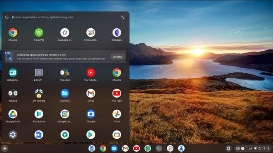Open the 'Sin nombre' folder
This screenshot has width=273, height=153.
[39, 93]
